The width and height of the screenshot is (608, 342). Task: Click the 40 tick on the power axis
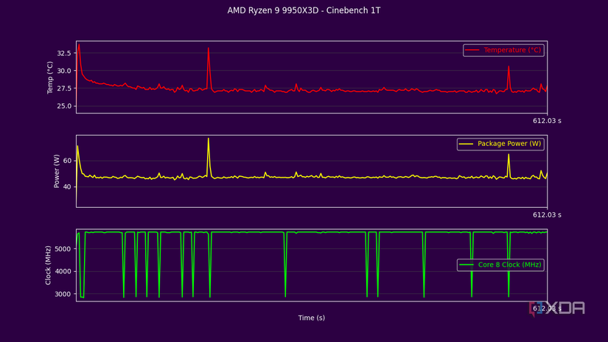coord(67,187)
